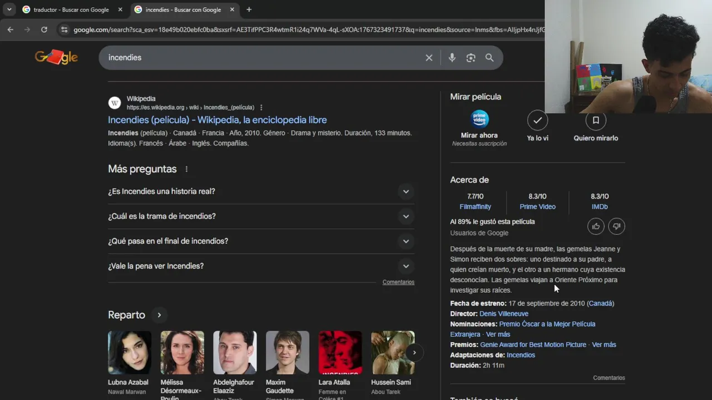The width and height of the screenshot is (712, 400).
Task: Click Comentarios under the movie panel
Action: point(609,378)
